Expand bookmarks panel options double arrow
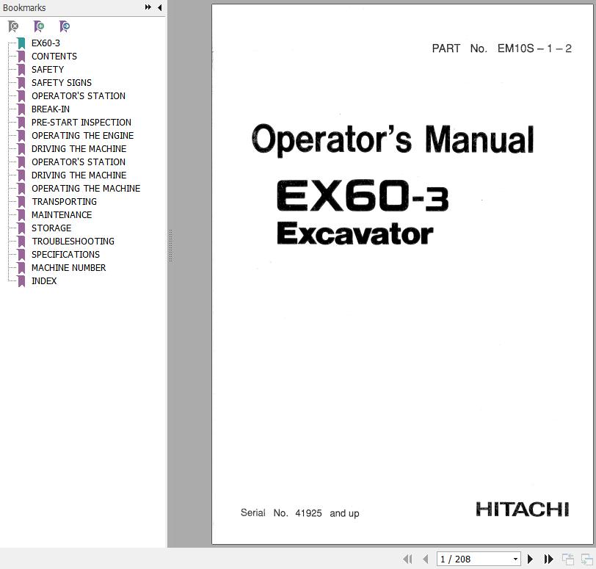Screen dimensions: 596x569 (148, 7)
